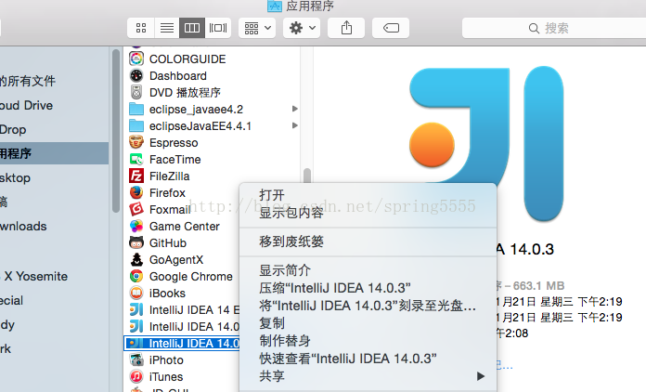Open the item arrangement dropdown
646x392 pixels.
point(257,28)
